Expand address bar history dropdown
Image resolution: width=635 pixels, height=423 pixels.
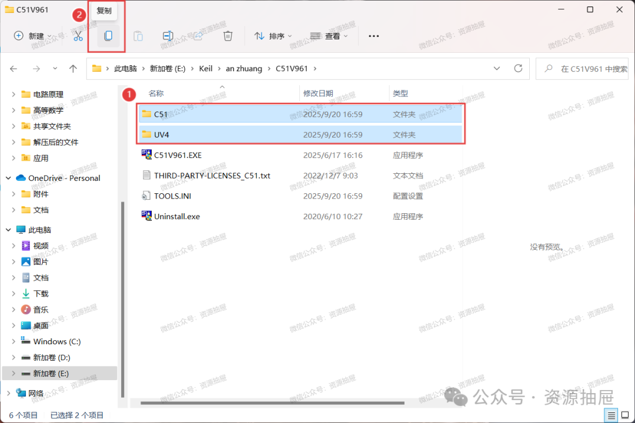click(496, 68)
